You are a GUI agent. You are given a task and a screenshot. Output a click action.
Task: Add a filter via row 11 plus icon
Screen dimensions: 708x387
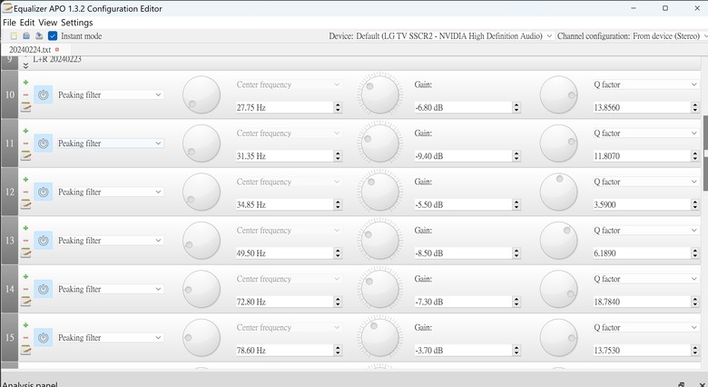point(25,131)
